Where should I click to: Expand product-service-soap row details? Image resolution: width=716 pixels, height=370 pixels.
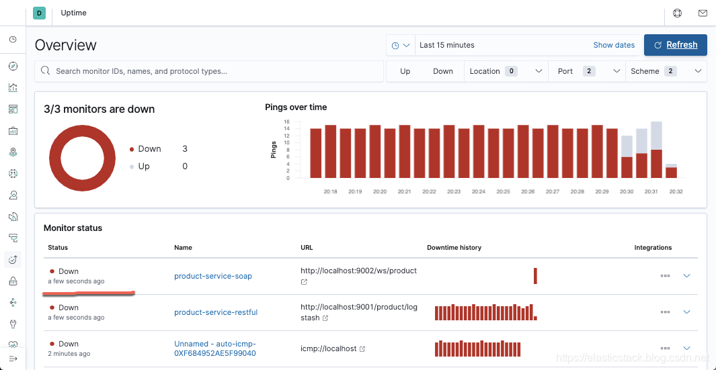(x=686, y=275)
